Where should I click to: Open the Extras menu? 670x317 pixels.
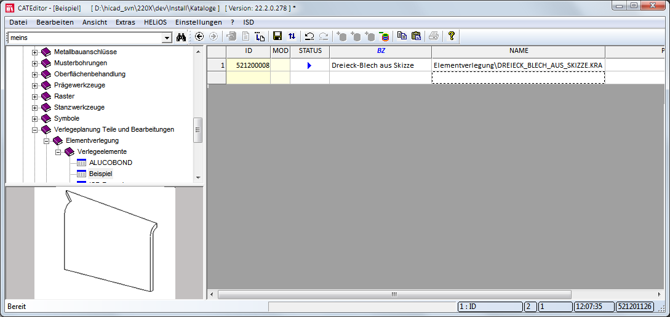pos(125,22)
